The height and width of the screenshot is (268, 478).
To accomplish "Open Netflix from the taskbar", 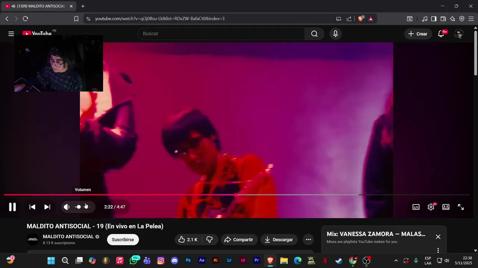I will click(325, 261).
